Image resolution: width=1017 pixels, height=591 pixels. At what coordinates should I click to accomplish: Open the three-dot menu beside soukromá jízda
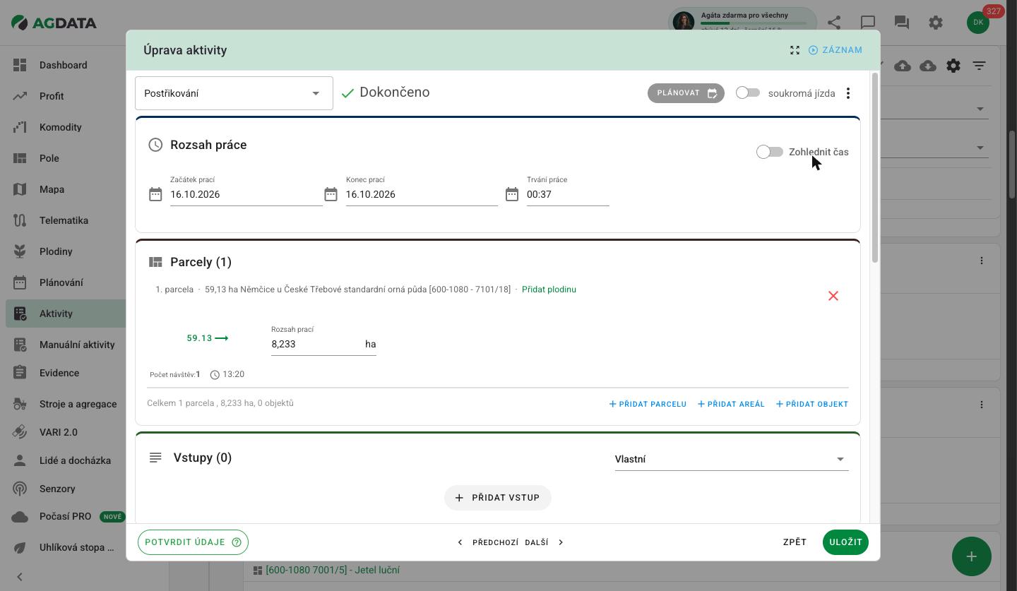point(848,93)
